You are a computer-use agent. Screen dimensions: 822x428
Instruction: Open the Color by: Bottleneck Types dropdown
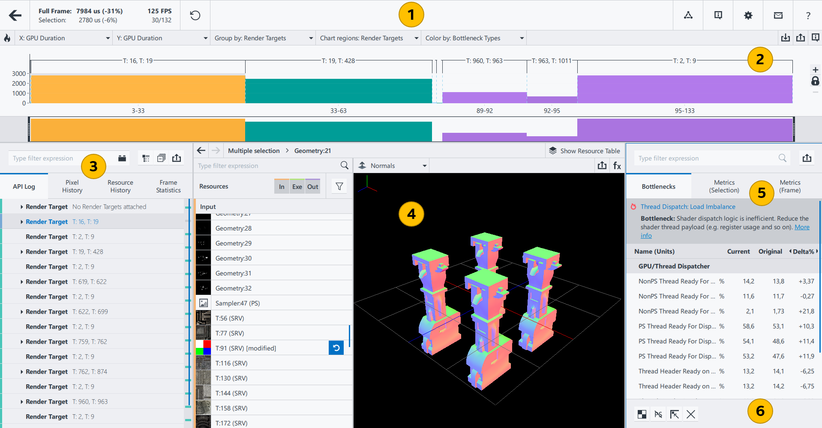tap(474, 38)
